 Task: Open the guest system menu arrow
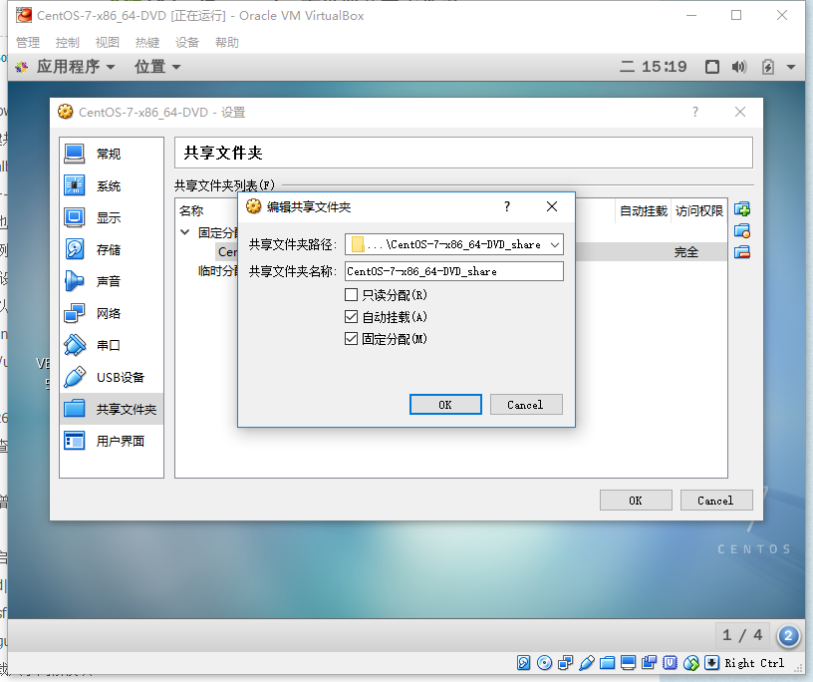[791, 67]
